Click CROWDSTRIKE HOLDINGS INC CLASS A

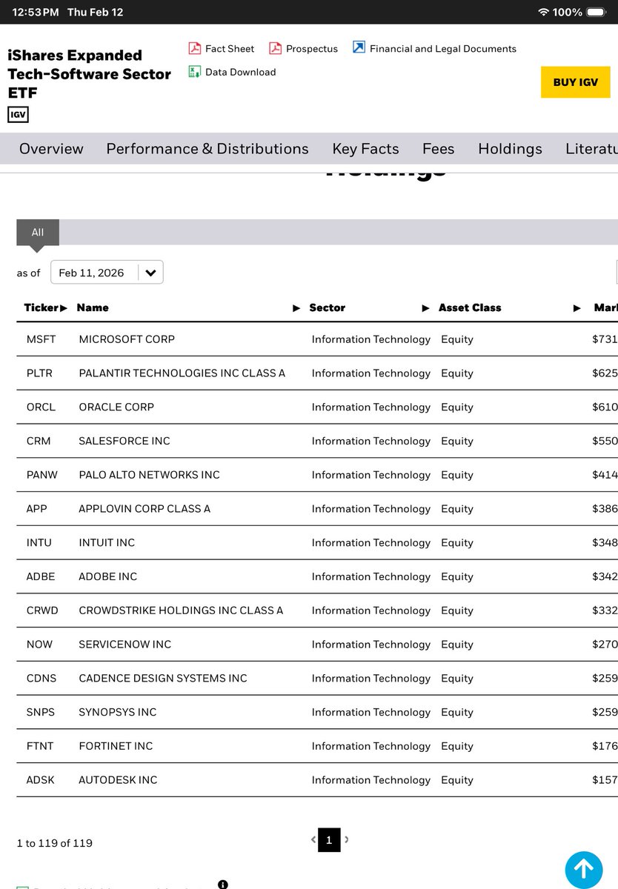click(181, 610)
